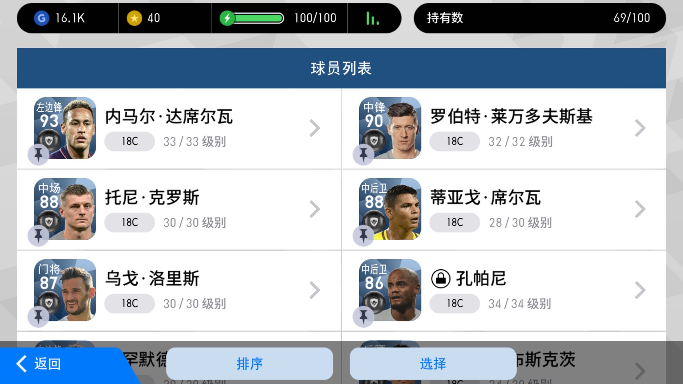Toggle pin on 罗伯特·莱万多夫斯基 card
This screenshot has height=384, width=683.
[363, 155]
